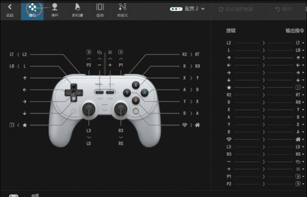
Task: Click the RS label under R3
Action: [121, 143]
